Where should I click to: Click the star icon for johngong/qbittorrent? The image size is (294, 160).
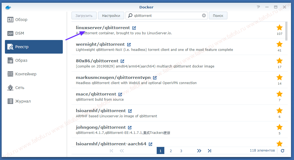point(279,127)
